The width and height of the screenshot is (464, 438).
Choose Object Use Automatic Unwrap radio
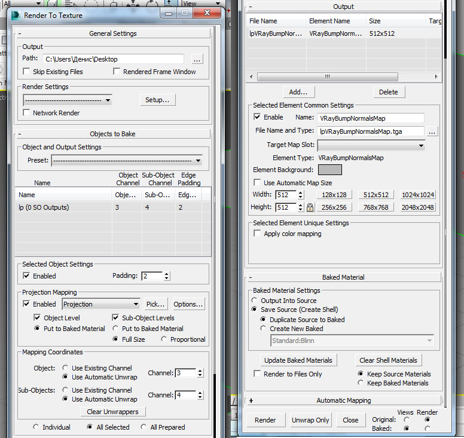point(65,377)
